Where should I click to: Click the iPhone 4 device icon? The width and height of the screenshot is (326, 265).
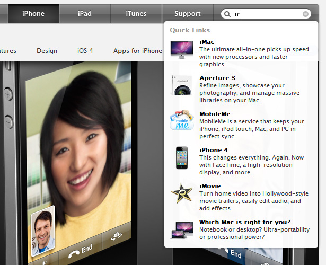182,158
